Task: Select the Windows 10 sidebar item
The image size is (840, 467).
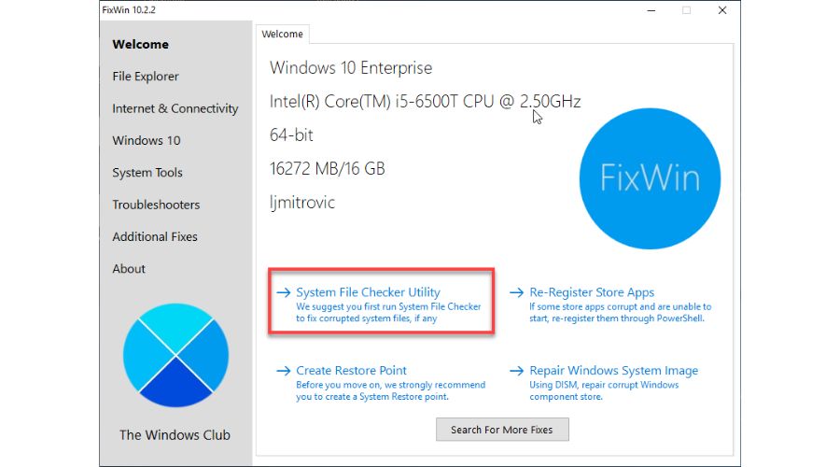Action: point(147,140)
